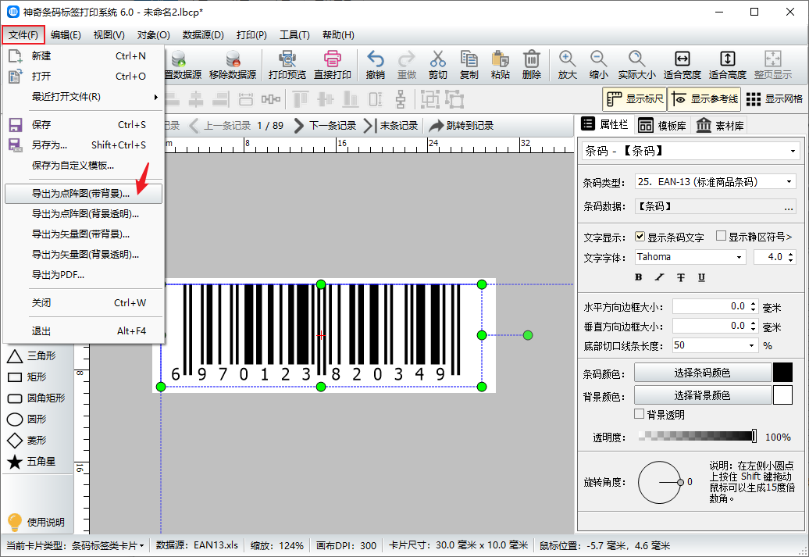Click the Direct Print (直接打印) icon
809x557 pixels.
[333, 65]
